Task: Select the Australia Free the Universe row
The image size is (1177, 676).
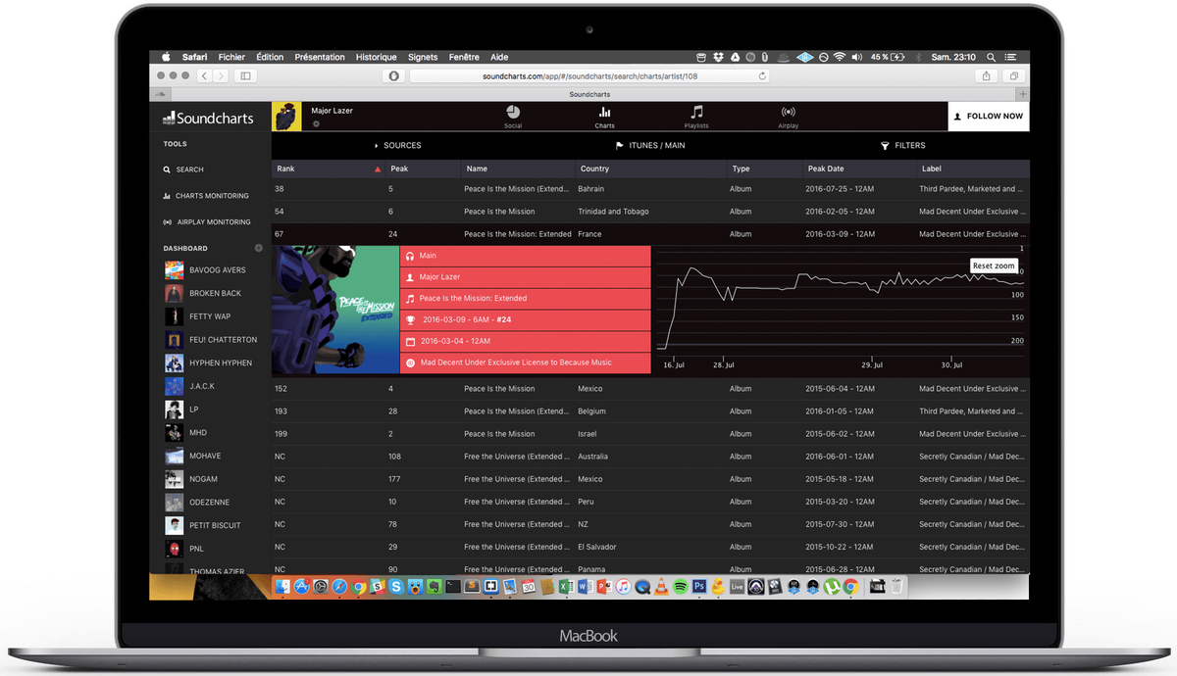Action: tap(650, 457)
